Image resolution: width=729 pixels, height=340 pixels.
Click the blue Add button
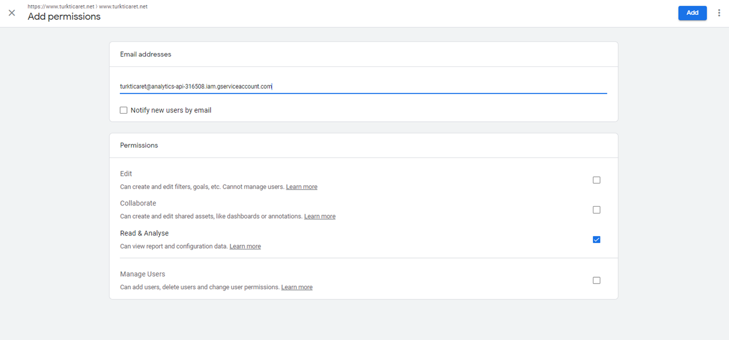(692, 13)
